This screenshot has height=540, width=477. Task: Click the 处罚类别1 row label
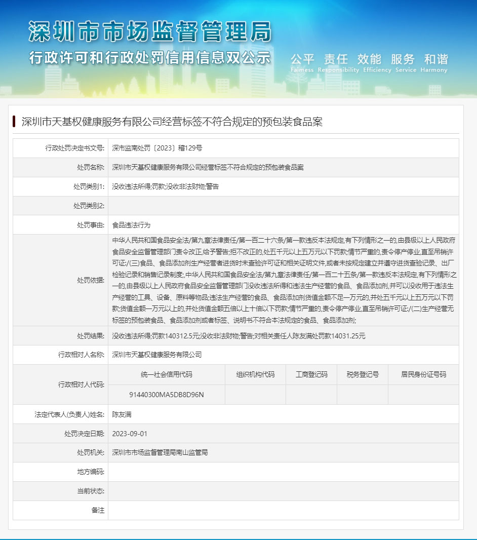click(x=89, y=186)
